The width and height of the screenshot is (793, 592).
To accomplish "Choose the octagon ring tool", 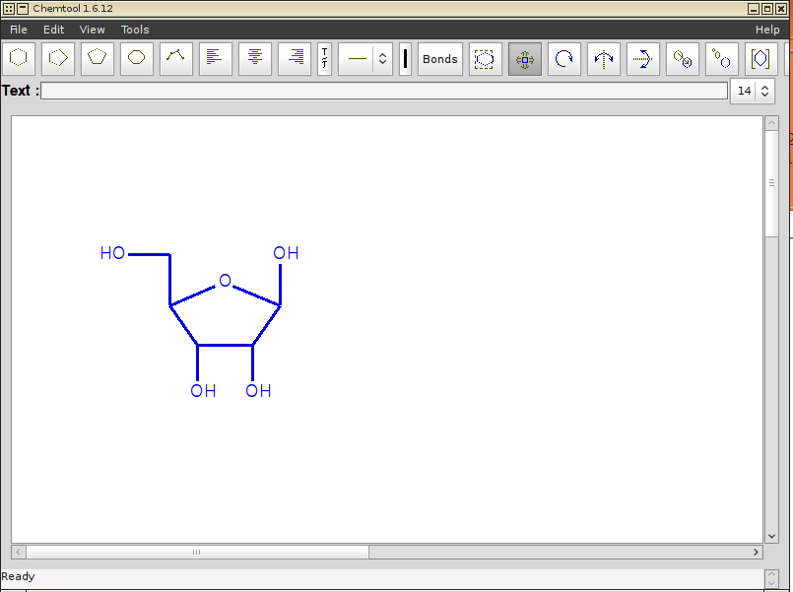I will tap(137, 59).
